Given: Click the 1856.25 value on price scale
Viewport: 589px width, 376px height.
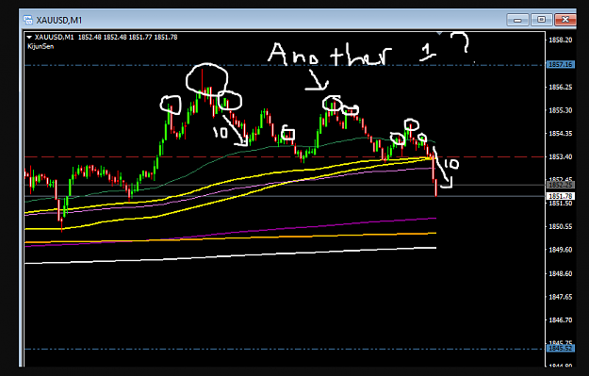Looking at the screenshot, I should [561, 87].
